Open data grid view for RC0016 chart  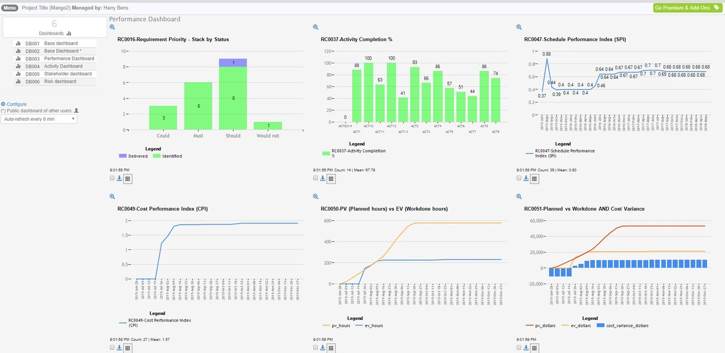click(127, 179)
